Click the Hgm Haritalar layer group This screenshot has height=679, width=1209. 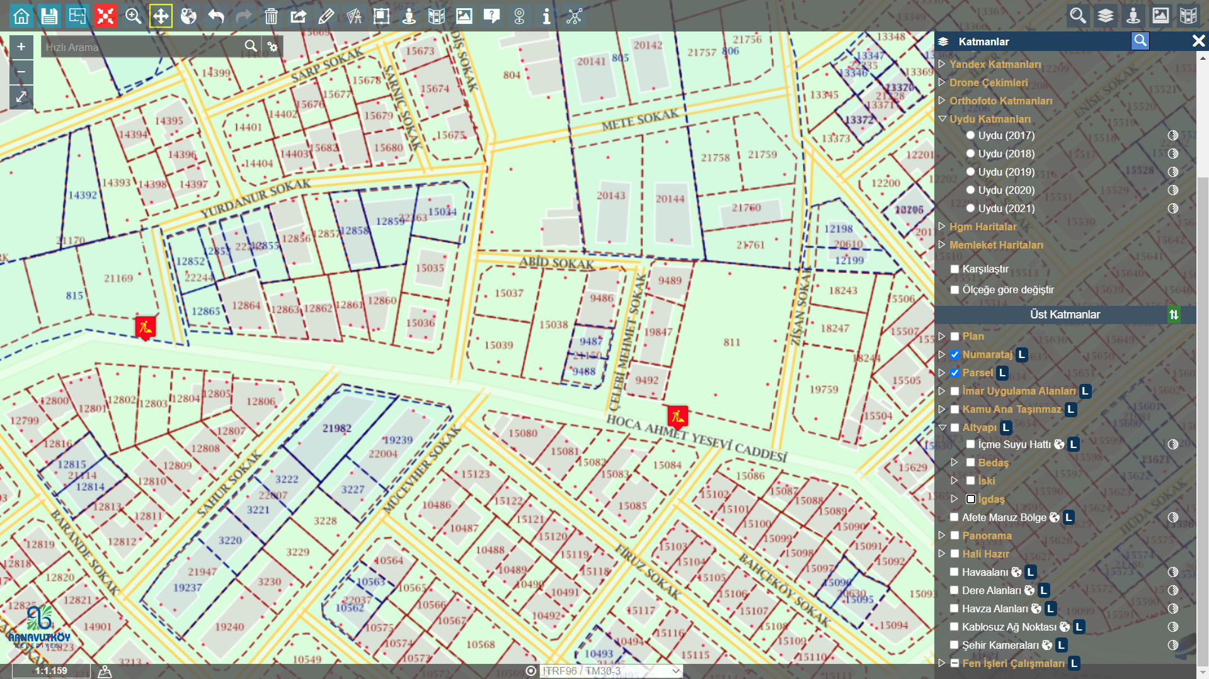pos(982,227)
